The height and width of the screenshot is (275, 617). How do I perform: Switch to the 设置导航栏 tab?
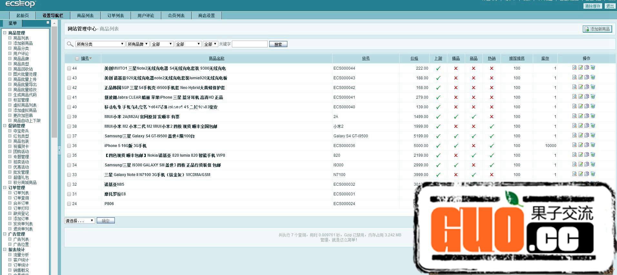53,15
